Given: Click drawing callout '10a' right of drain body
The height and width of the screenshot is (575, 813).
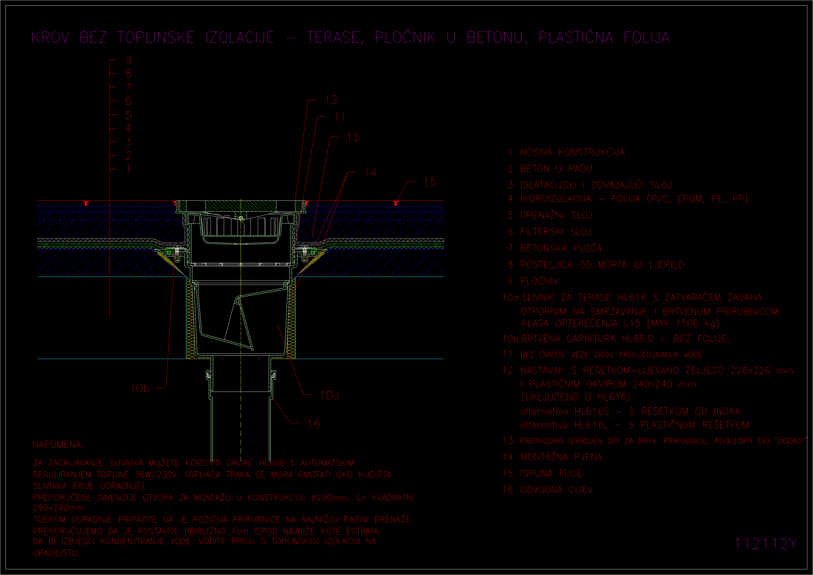Looking at the screenshot, I should pos(329,395).
